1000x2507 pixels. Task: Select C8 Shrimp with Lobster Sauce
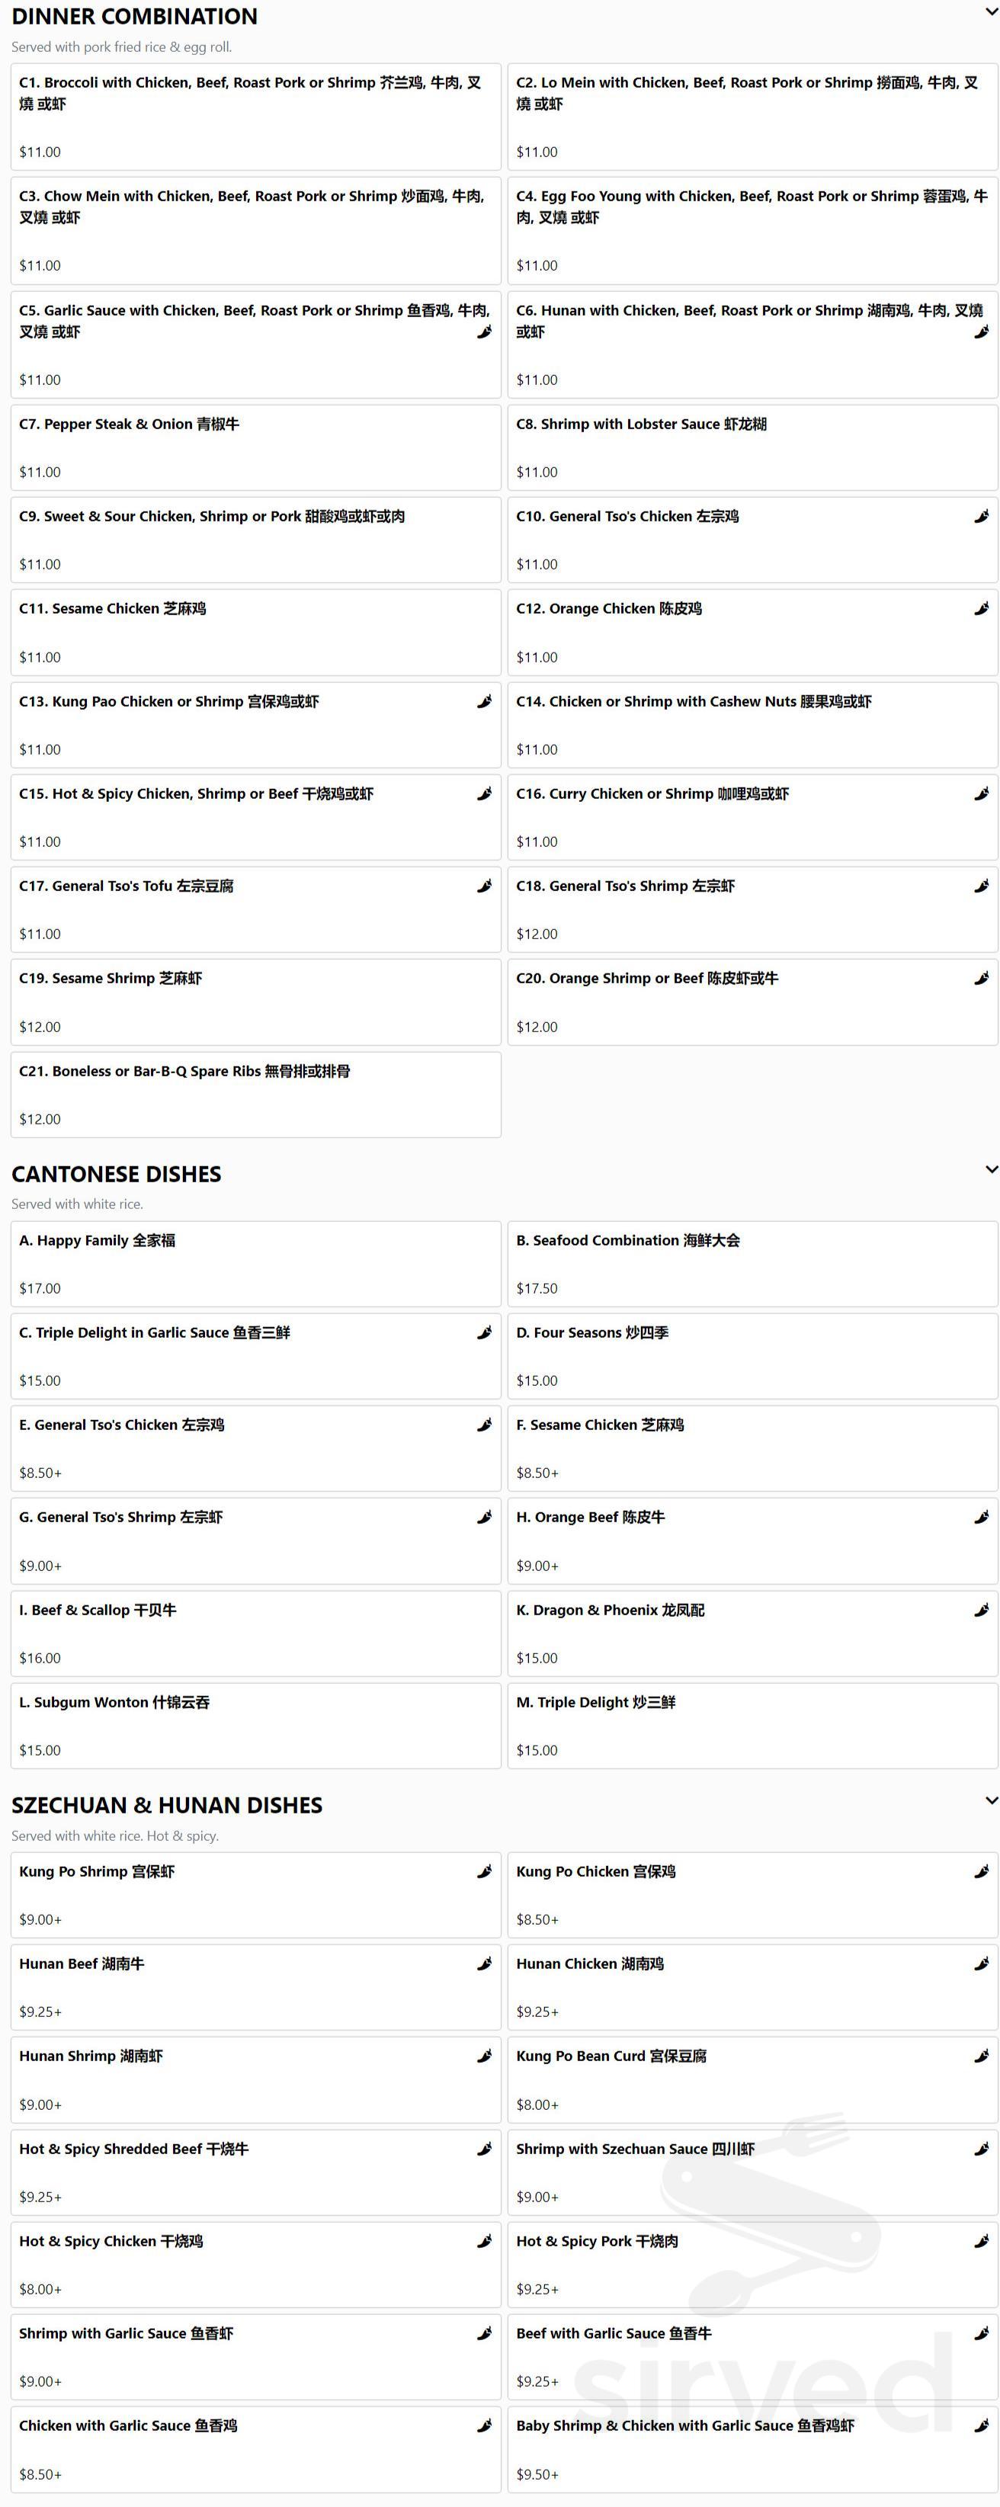click(752, 447)
